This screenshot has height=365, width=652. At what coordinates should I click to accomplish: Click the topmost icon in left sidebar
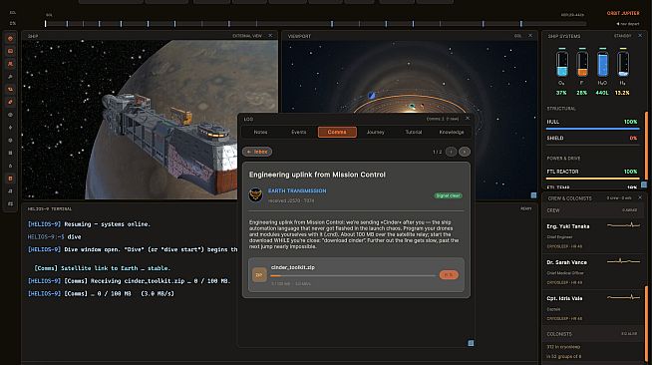coord(10,39)
